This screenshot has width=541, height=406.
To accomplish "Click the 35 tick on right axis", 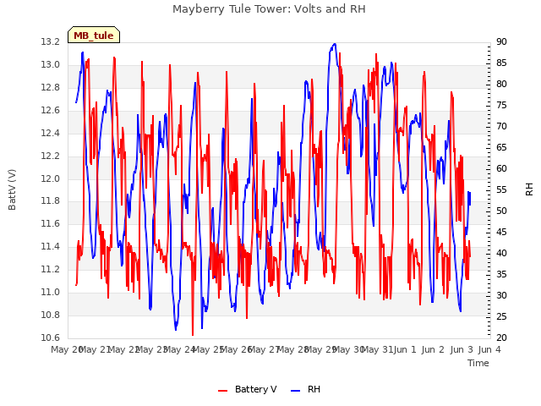I will click(501, 274).
